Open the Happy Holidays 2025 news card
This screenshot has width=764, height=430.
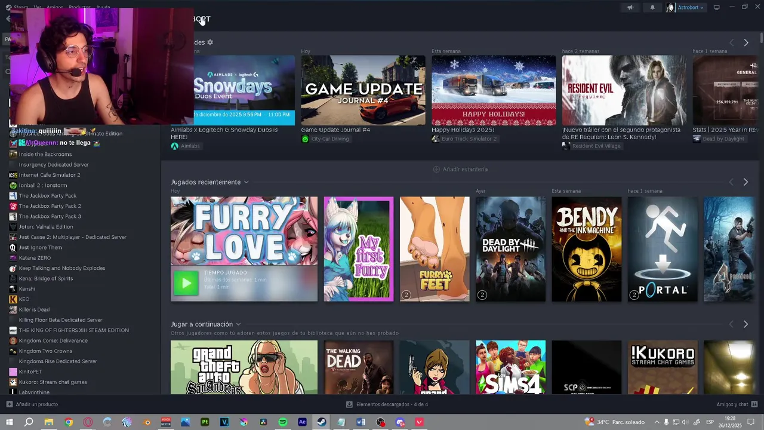[x=494, y=90]
